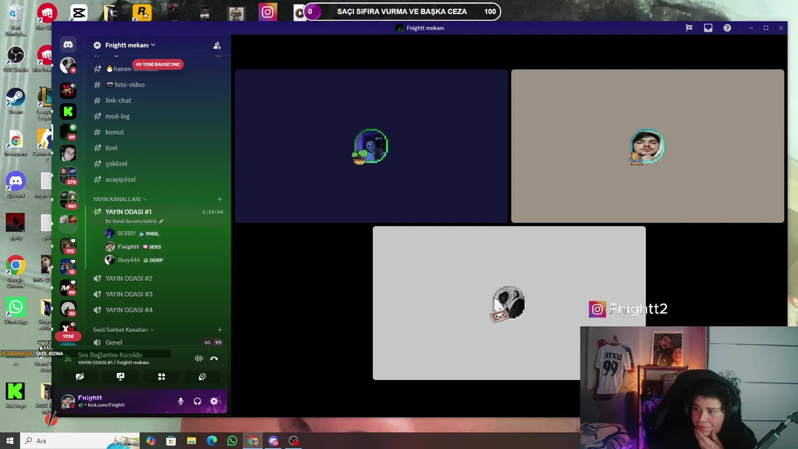
Task: Open File Explorer from the taskbar
Action: [x=191, y=441]
